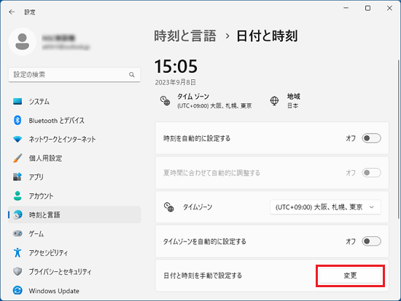
Task: Open the タイムゾーン (UTC+09:00) dropdown
Action: tap(325, 207)
